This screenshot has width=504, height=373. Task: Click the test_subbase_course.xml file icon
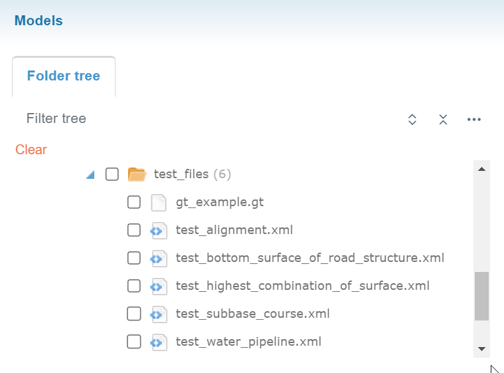pos(158,314)
